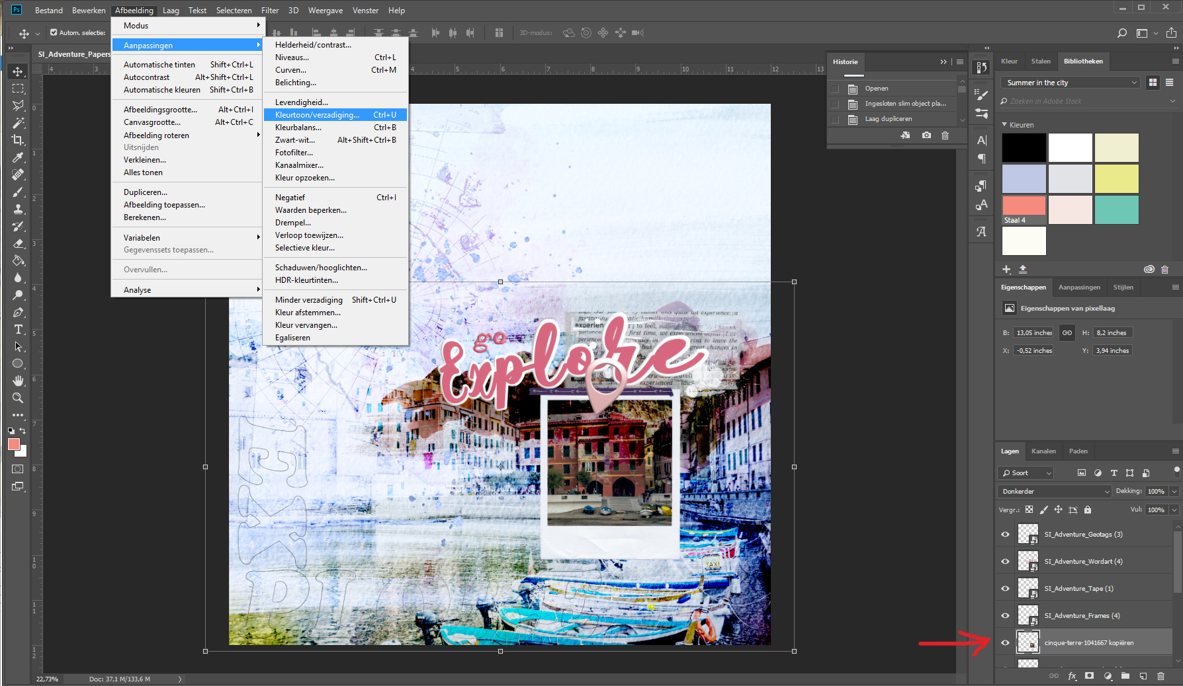The width and height of the screenshot is (1183, 686).
Task: Switch to the Kanalen tab
Action: 1043,451
